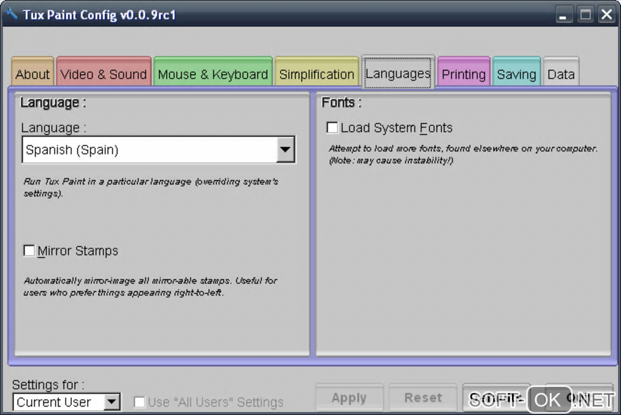Open the Language dropdown showing Spanish (Spain)
Image resolution: width=621 pixels, height=415 pixels.
pyautogui.click(x=158, y=150)
